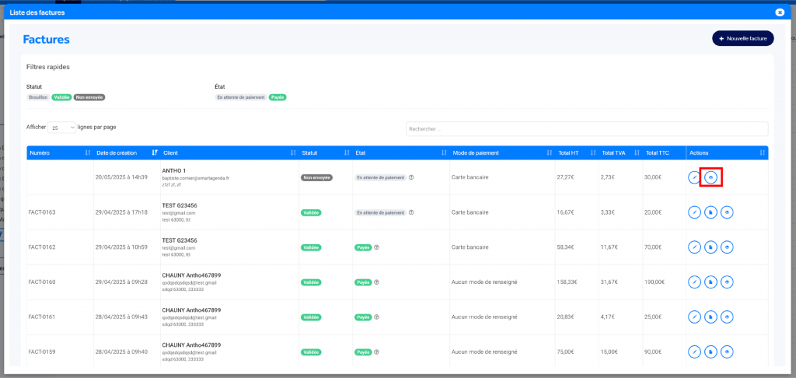Screen dimensions: 796x378
Task: Click Aucun mode de renseigné for FACT-0160
Action: (x=484, y=282)
